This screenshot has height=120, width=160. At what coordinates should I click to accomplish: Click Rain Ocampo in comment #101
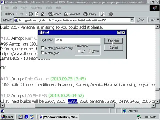click(x=37, y=79)
